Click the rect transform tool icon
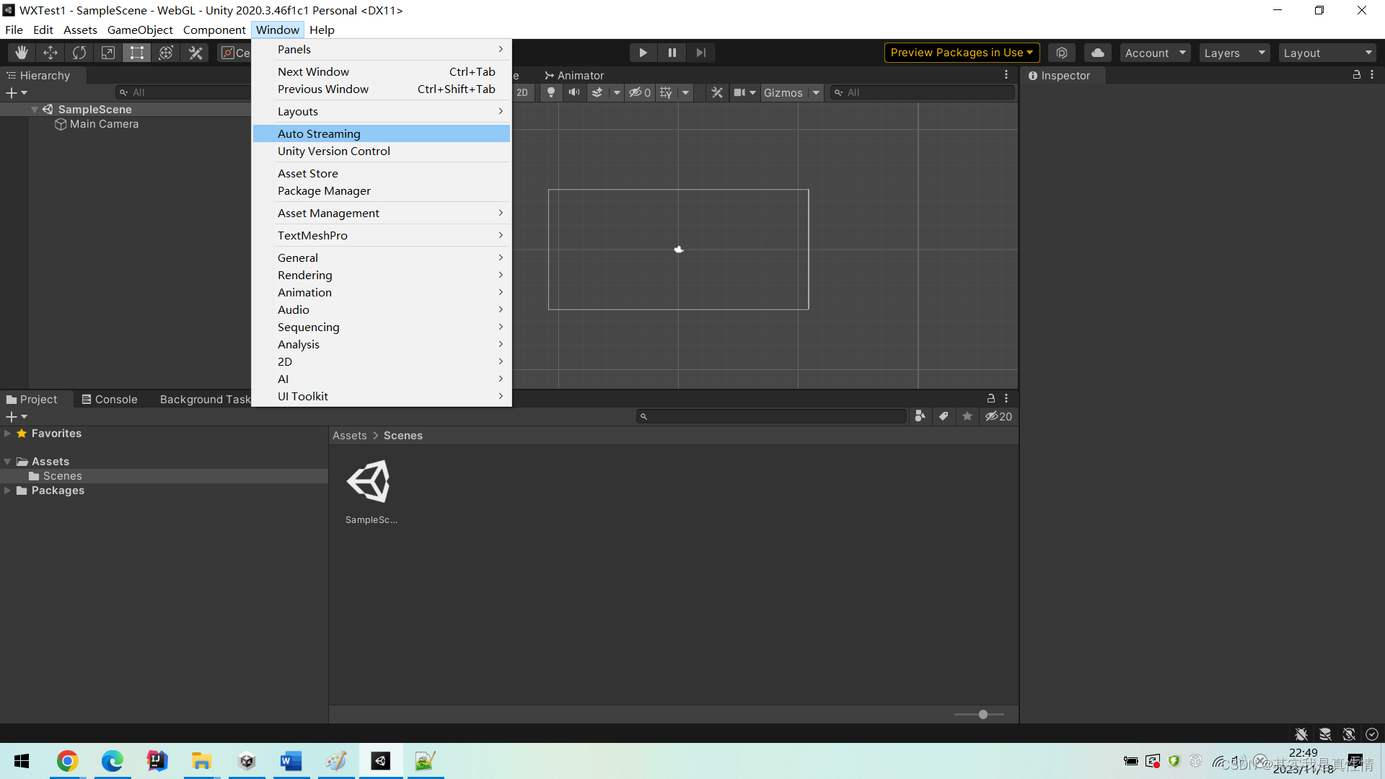Screen dimensions: 1385x779 (x=137, y=53)
